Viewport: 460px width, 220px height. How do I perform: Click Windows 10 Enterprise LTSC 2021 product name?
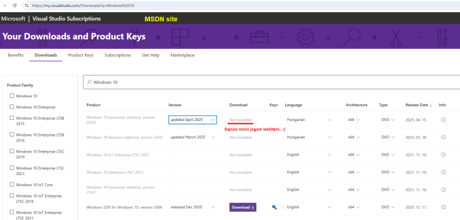click(x=114, y=172)
